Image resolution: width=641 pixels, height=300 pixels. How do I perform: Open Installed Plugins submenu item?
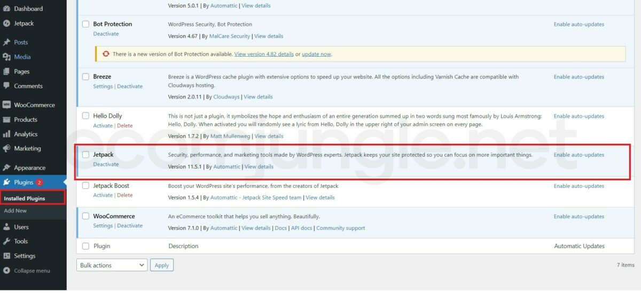coord(25,198)
